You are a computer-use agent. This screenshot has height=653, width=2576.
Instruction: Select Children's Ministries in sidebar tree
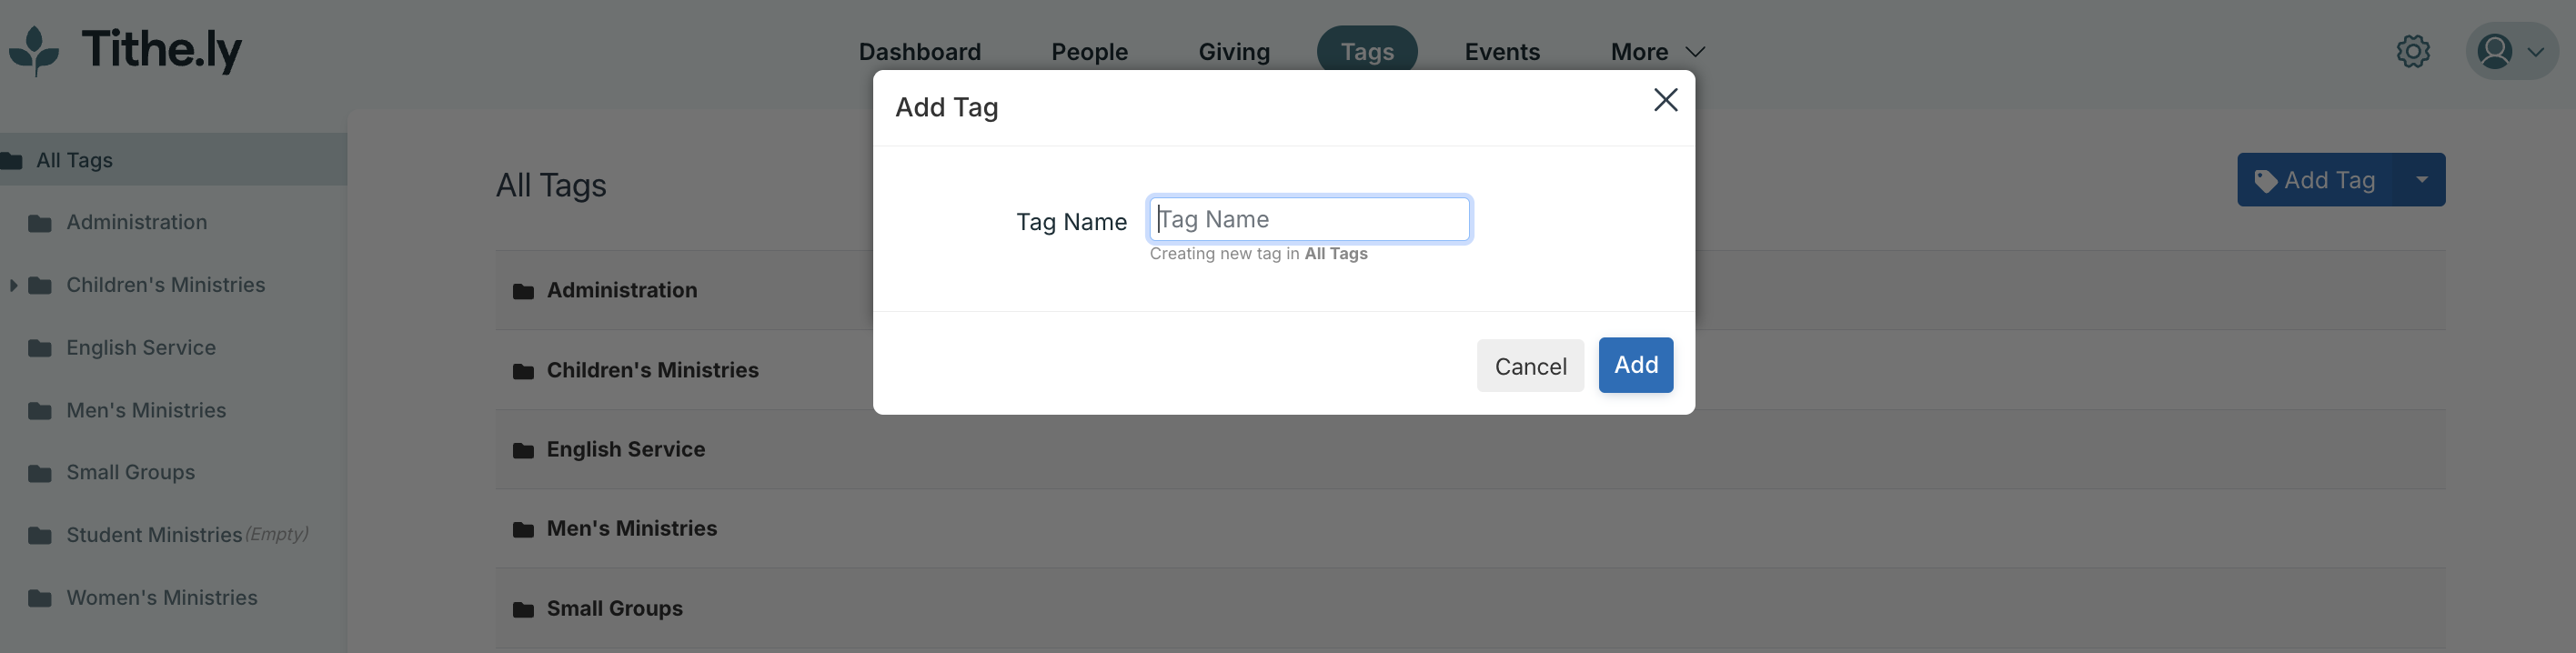(166, 286)
